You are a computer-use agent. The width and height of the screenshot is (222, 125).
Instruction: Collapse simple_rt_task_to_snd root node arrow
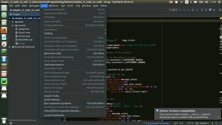click(9, 18)
